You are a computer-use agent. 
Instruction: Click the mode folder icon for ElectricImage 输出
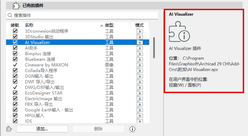pyautogui.click(x=140, y=98)
